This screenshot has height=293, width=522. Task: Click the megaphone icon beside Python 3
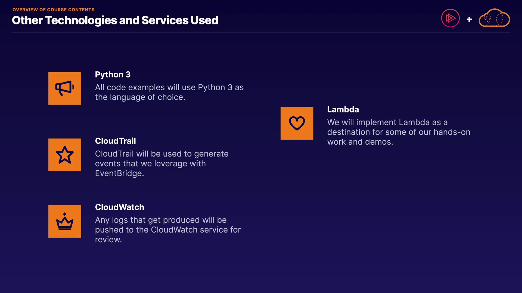(65, 88)
